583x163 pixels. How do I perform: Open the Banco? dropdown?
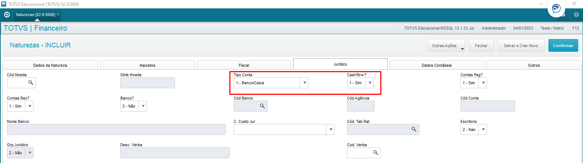[x=143, y=106]
